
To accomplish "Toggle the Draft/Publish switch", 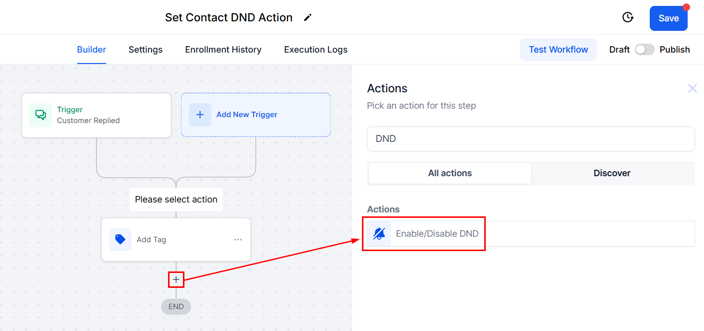I will pos(644,50).
